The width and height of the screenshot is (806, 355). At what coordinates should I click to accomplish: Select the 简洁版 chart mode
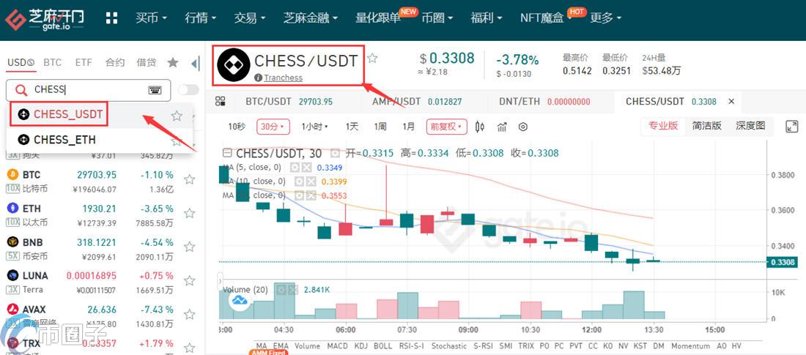point(707,126)
